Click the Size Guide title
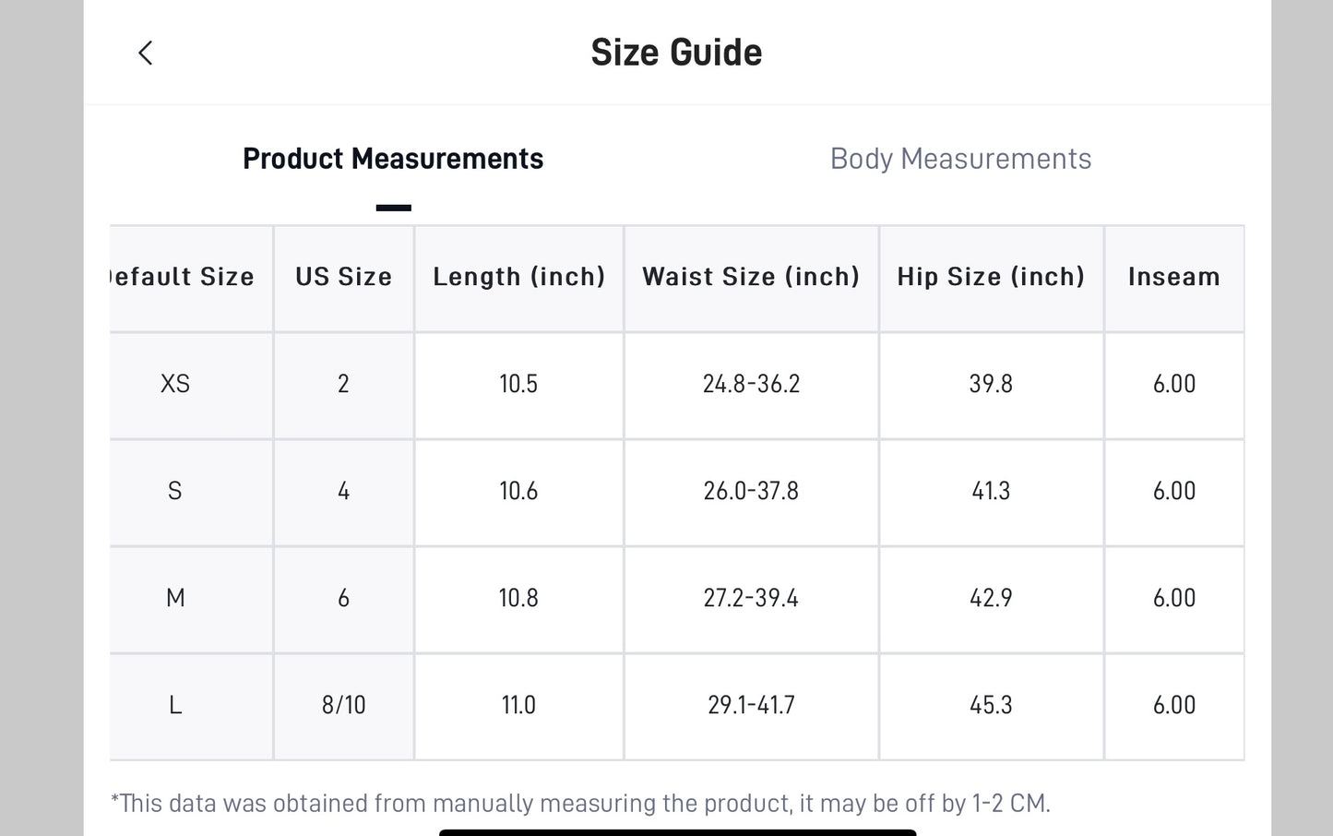 (676, 53)
